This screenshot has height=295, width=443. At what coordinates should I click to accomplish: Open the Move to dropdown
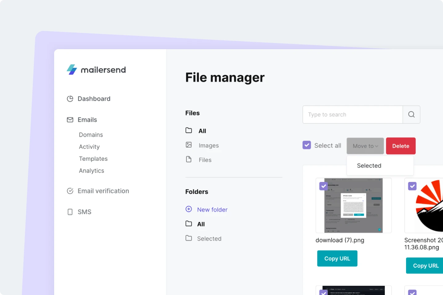pos(365,146)
